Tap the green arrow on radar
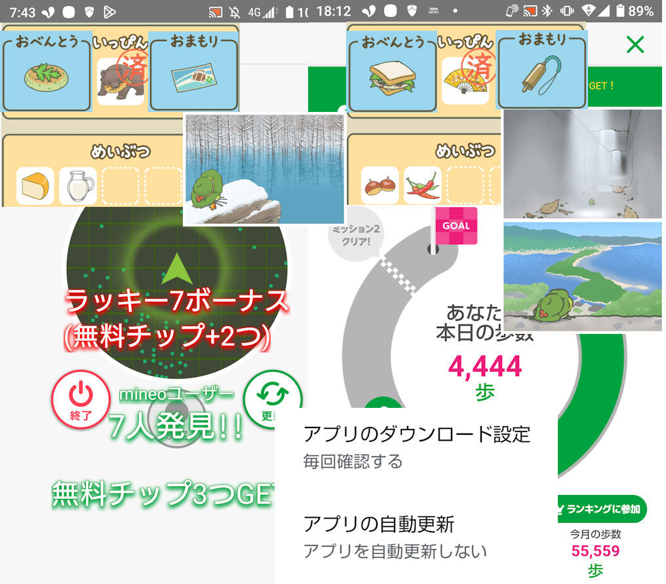666x584 pixels. (177, 268)
